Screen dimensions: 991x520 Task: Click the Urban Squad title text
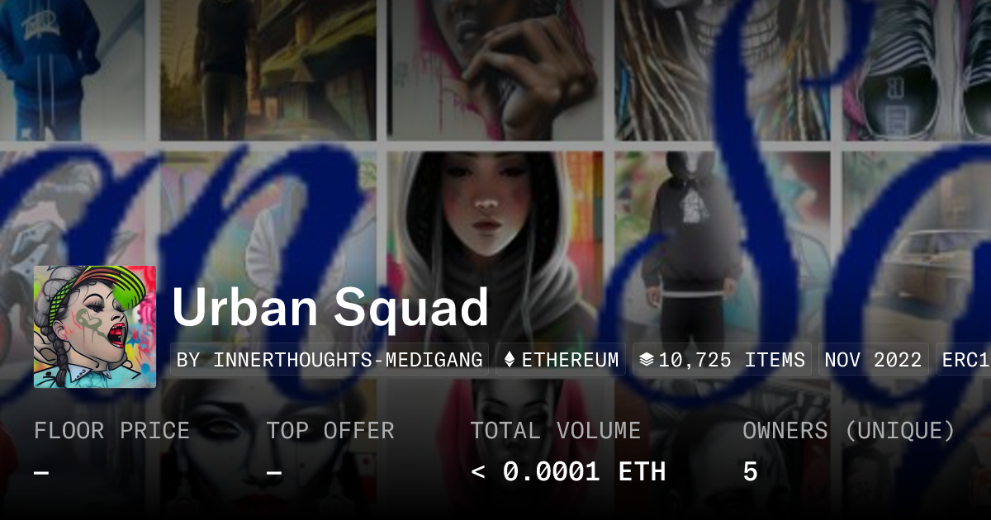(x=330, y=308)
